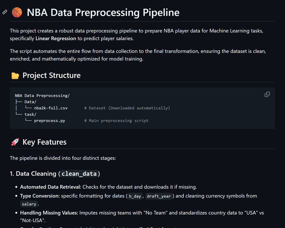This screenshot has height=228, width=285.
Task: Click the Project Structure section heading
Action: (x=51, y=75)
